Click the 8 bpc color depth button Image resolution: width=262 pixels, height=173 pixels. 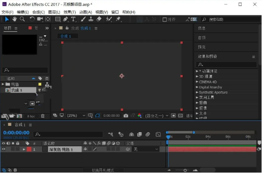coord(31,116)
